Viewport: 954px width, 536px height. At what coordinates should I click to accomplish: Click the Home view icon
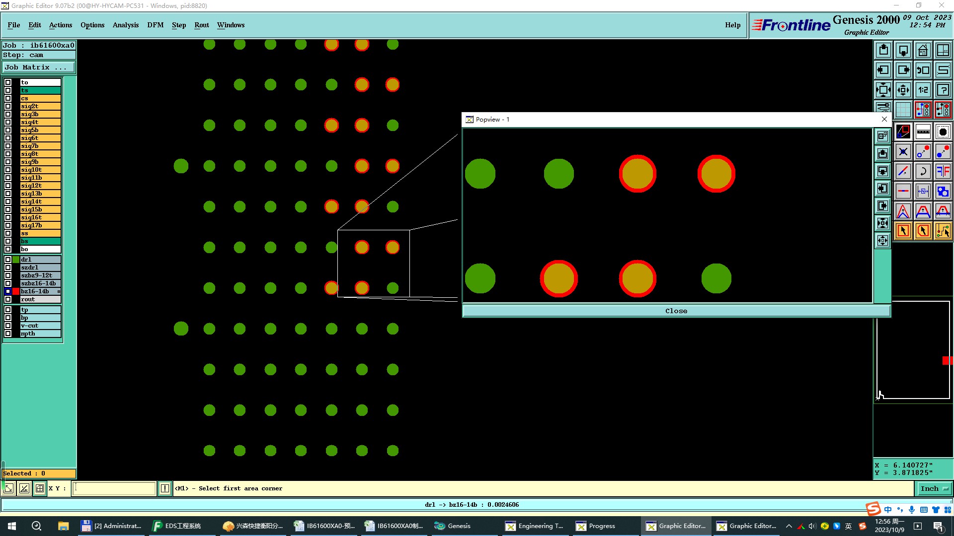tap(923, 50)
